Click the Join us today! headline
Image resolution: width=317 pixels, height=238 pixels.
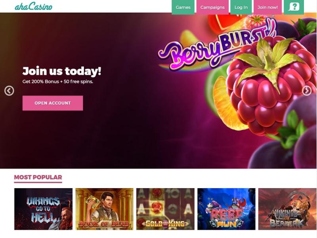pyautogui.click(x=62, y=71)
